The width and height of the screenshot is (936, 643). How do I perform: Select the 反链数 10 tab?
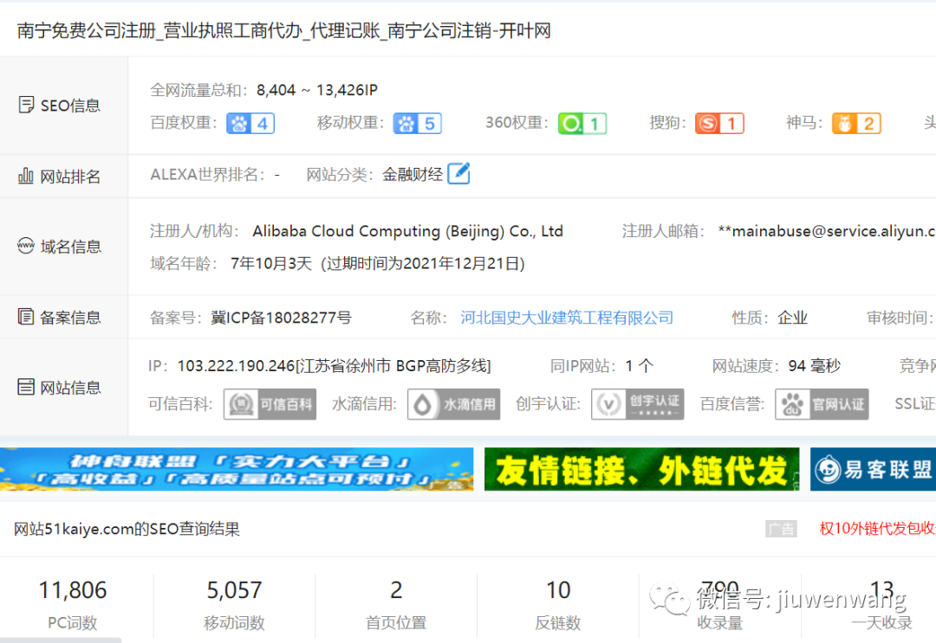click(558, 604)
